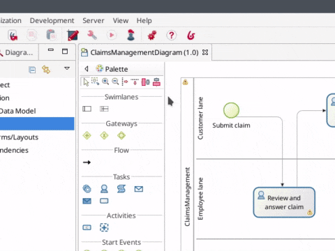Select the Lane element under Swimlanes

pyautogui.click(x=104, y=109)
